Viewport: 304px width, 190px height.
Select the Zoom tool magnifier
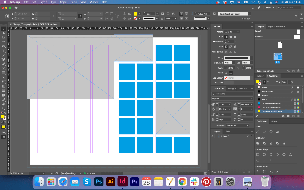[4, 109]
